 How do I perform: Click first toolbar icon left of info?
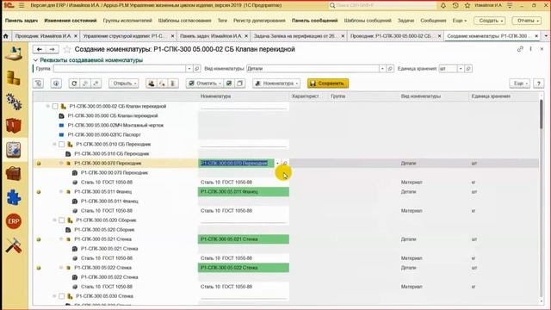(38, 84)
